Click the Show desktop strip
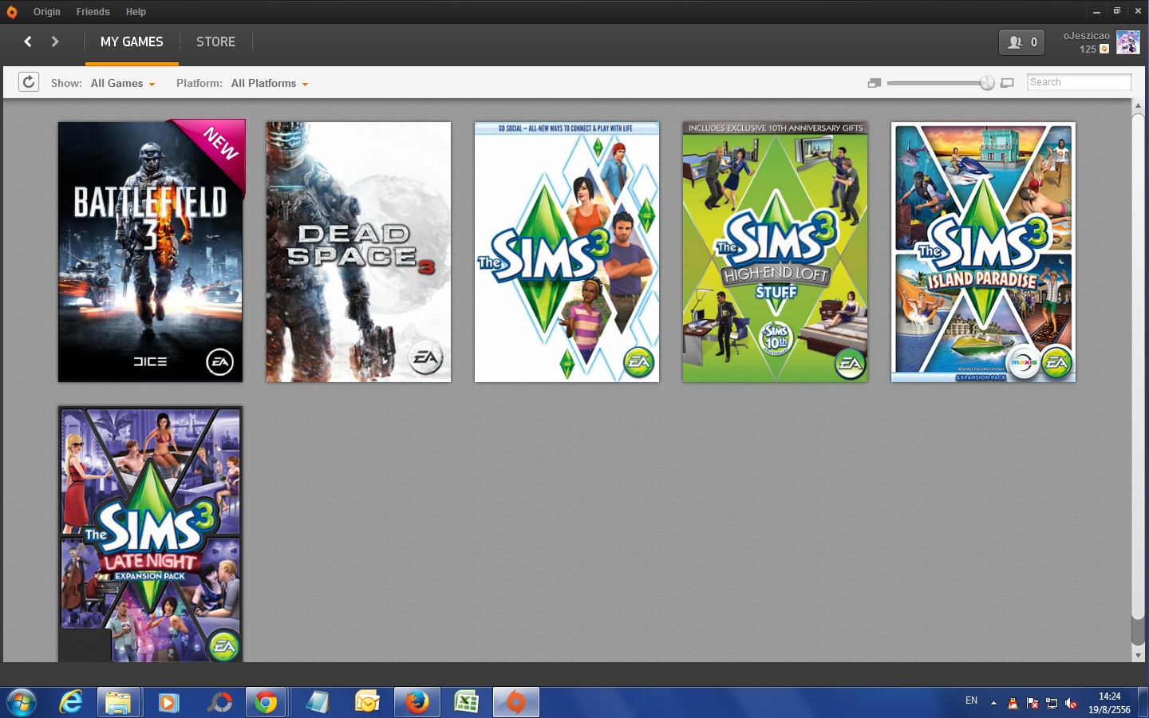 point(1144,703)
